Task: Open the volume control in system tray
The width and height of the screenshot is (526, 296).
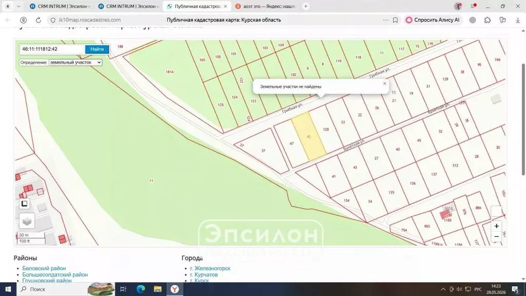Action: [459, 289]
